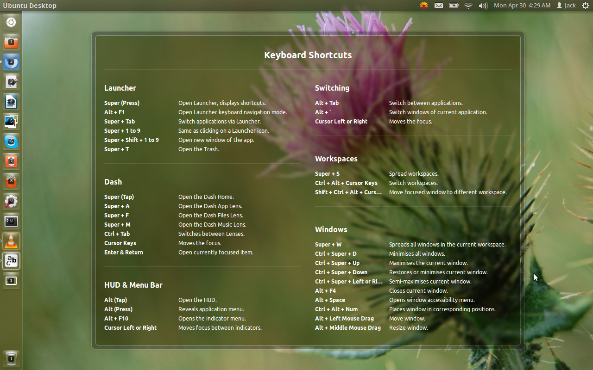Select 'Opens window accessibility menu.' text
593x370 pixels.
[x=432, y=300]
